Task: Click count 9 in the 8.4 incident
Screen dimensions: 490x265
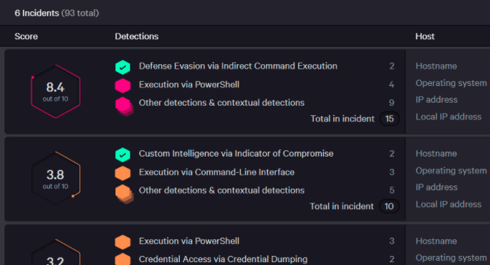Action: pyautogui.click(x=391, y=103)
